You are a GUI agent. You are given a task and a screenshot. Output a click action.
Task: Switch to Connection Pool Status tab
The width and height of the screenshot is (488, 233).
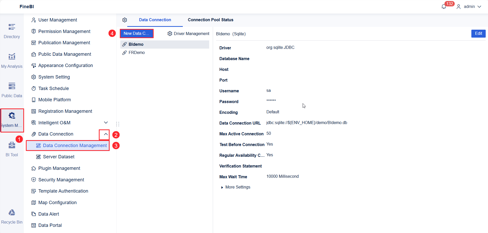pos(210,20)
